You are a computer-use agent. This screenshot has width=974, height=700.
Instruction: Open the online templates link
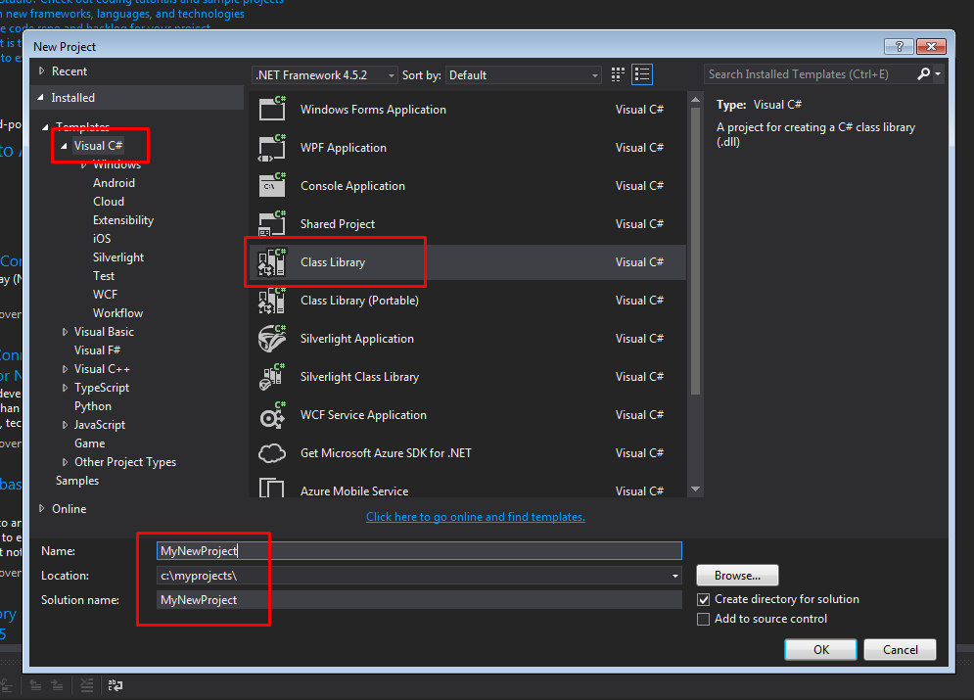click(x=475, y=517)
